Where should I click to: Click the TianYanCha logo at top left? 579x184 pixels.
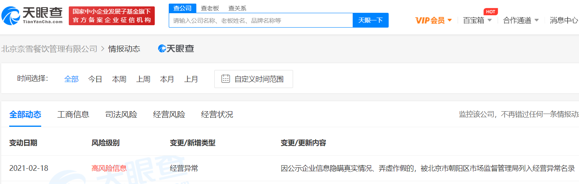coord(32,16)
